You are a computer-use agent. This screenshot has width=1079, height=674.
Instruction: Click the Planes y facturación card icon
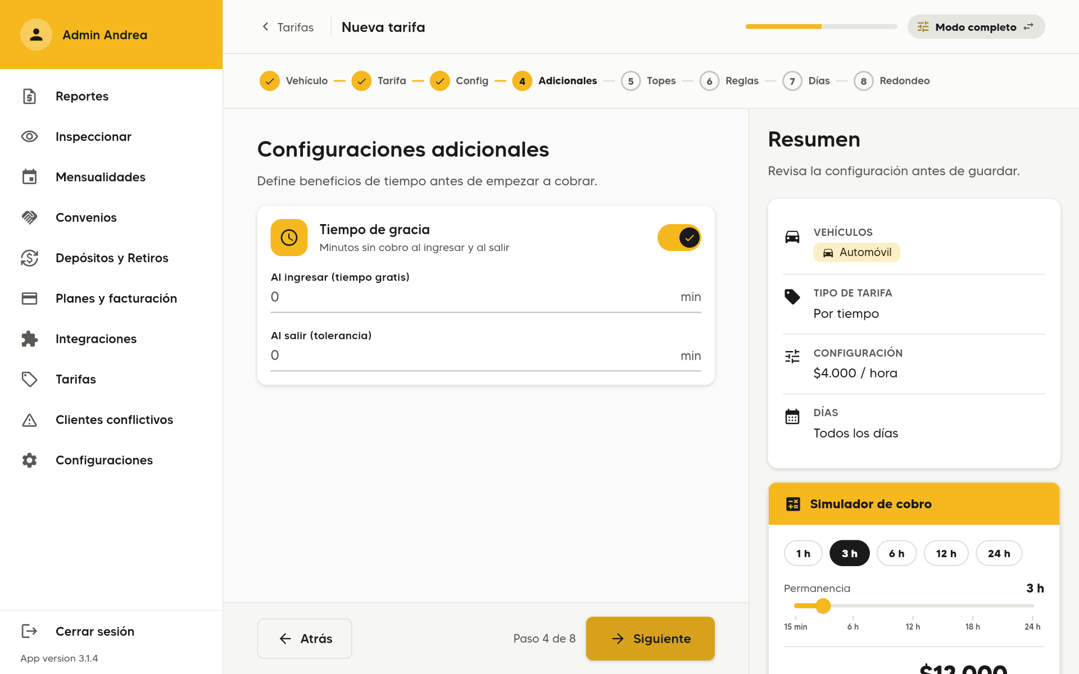tap(29, 298)
